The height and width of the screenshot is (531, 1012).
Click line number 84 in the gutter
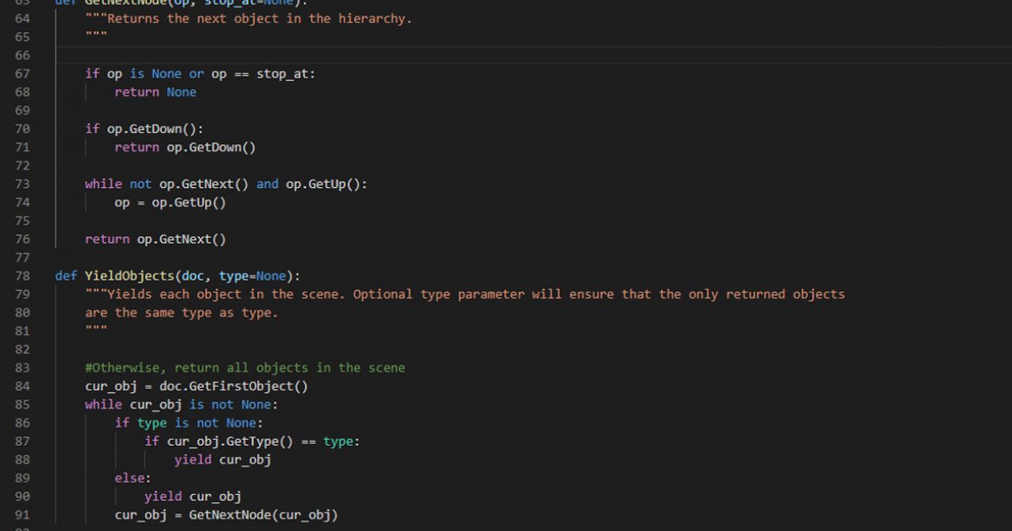click(22, 386)
